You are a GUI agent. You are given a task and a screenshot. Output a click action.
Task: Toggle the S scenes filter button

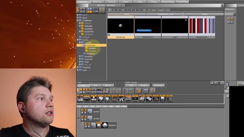109,10
